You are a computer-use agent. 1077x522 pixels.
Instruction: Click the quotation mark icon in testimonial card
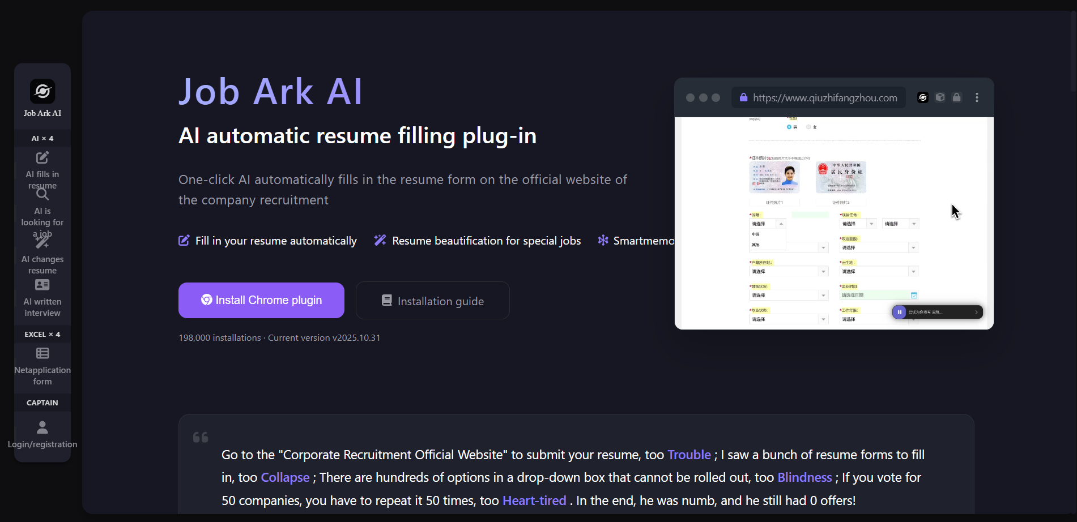(201, 437)
